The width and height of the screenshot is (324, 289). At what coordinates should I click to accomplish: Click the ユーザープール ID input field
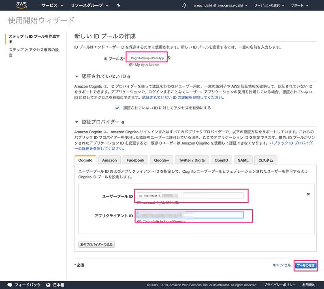coord(190,195)
